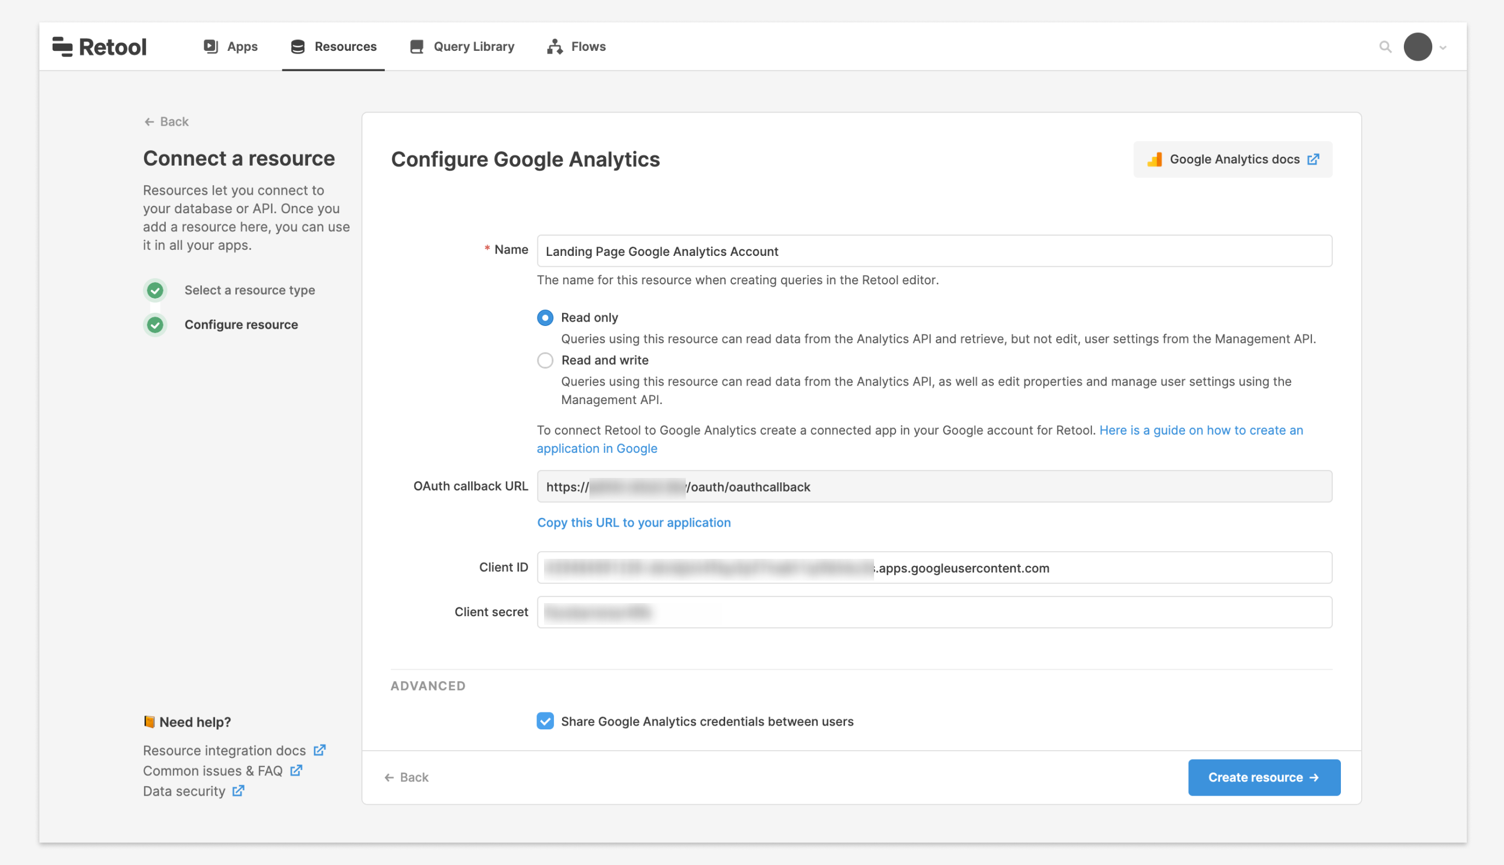Open the Query Library tab
Viewport: 1504px width, 865px height.
tap(462, 46)
